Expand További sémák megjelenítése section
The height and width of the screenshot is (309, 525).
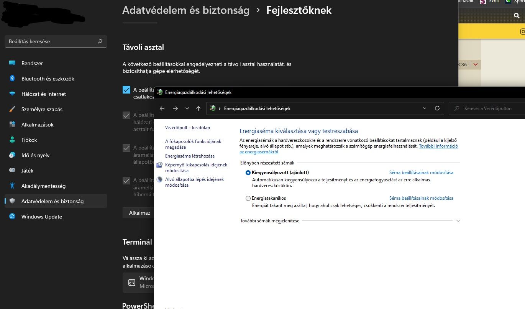(458, 221)
